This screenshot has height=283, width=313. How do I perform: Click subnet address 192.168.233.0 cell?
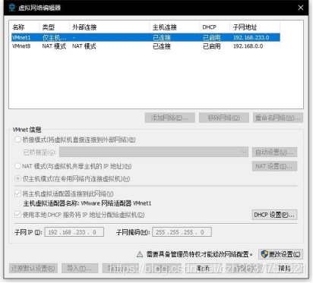(251, 38)
